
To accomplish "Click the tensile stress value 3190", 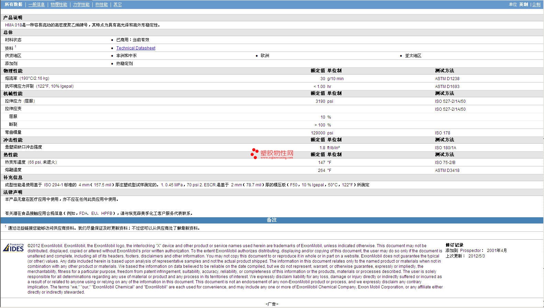I will pyautogui.click(x=320, y=101).
